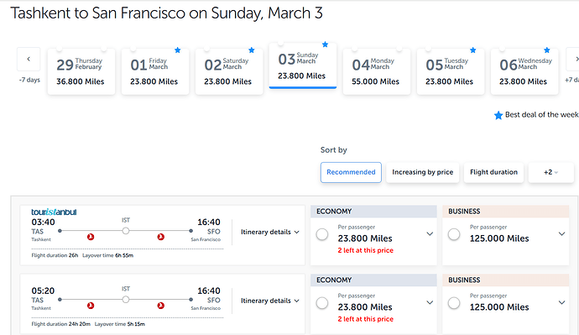Select Economy 23.800 Miles for the 05:20 flight

[x=322, y=303]
